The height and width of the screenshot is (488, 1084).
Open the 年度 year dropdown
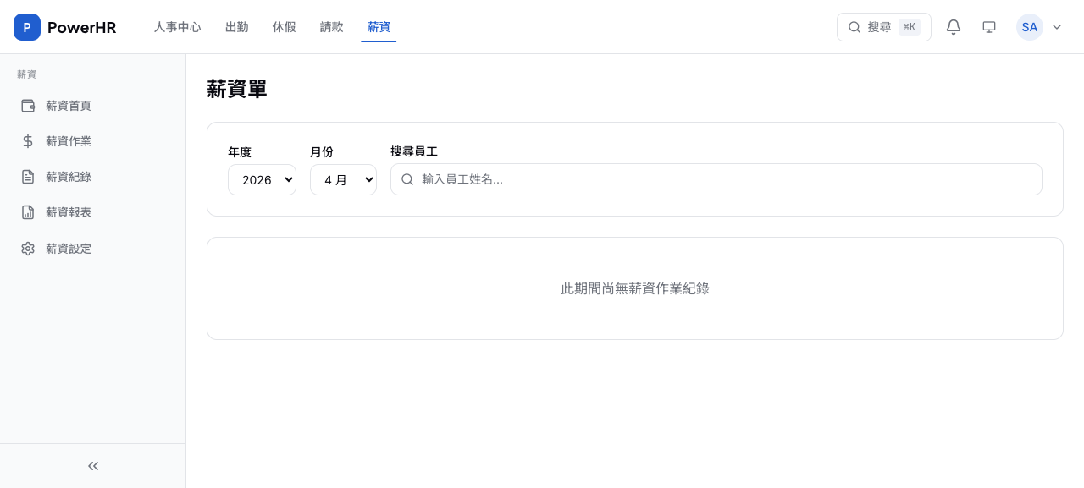(262, 179)
